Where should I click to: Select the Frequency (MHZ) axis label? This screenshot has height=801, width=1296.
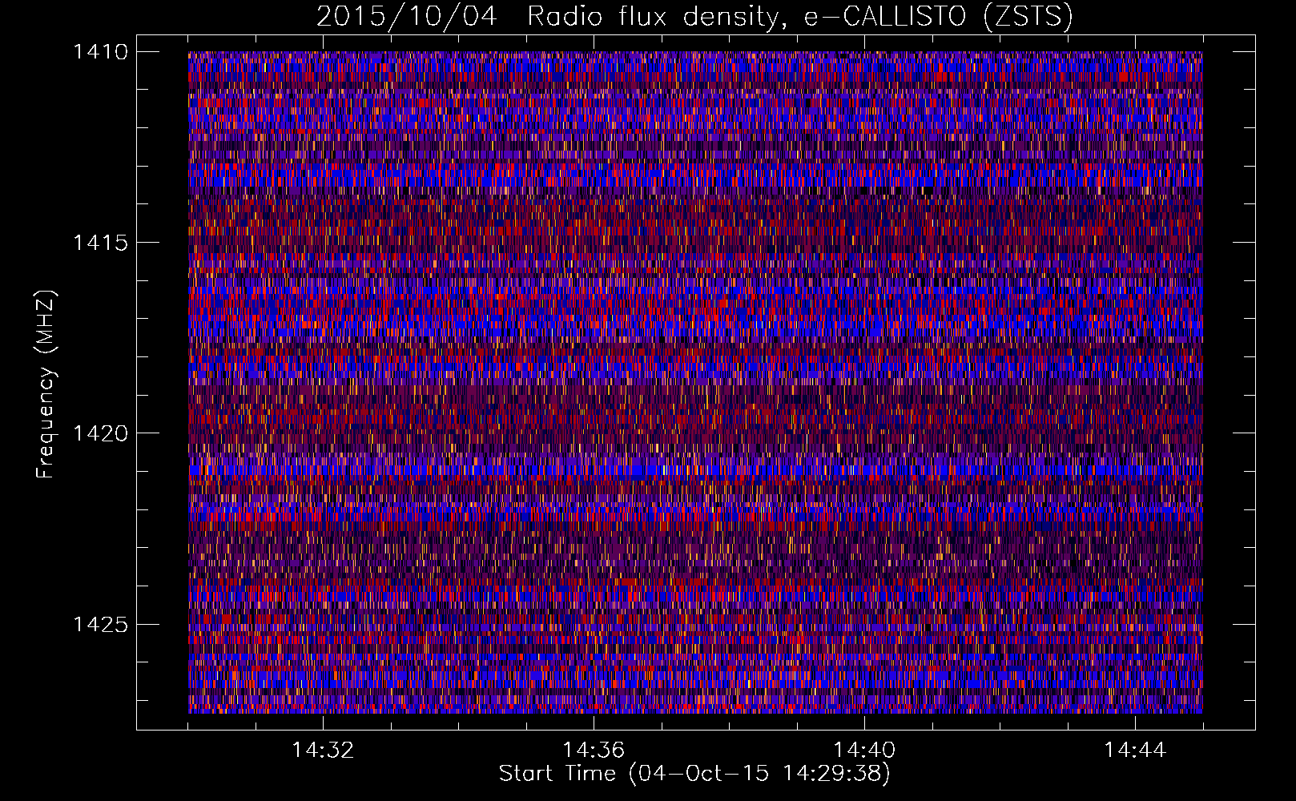pyautogui.click(x=46, y=384)
